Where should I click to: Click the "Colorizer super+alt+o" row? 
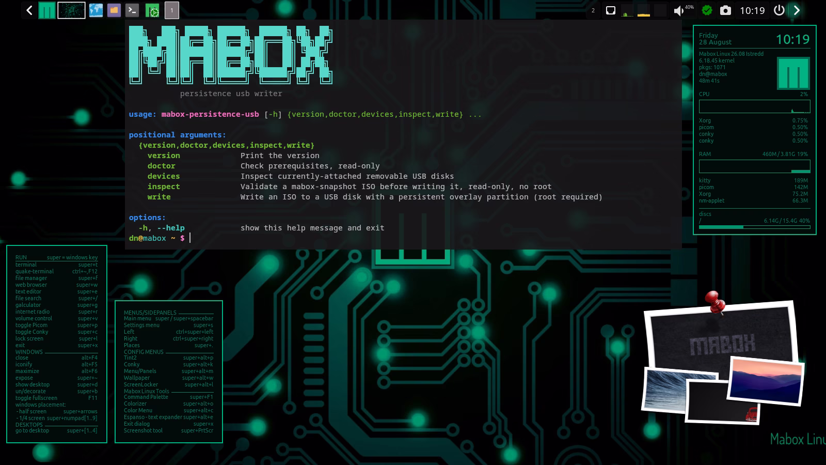point(168,404)
